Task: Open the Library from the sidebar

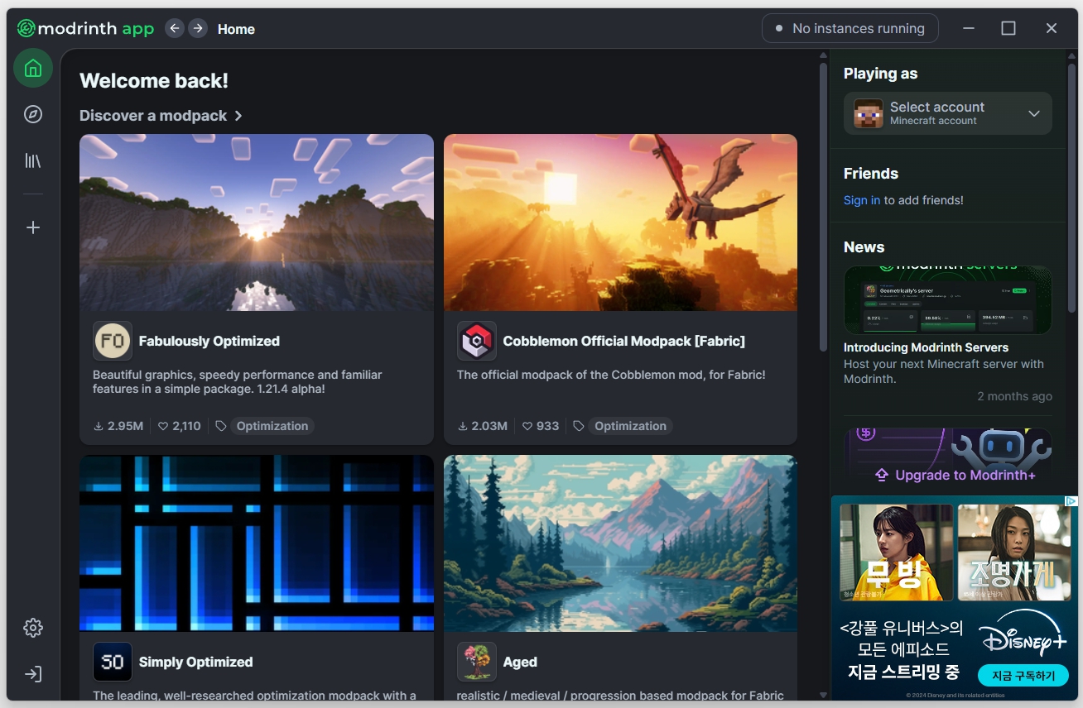Action: click(33, 160)
